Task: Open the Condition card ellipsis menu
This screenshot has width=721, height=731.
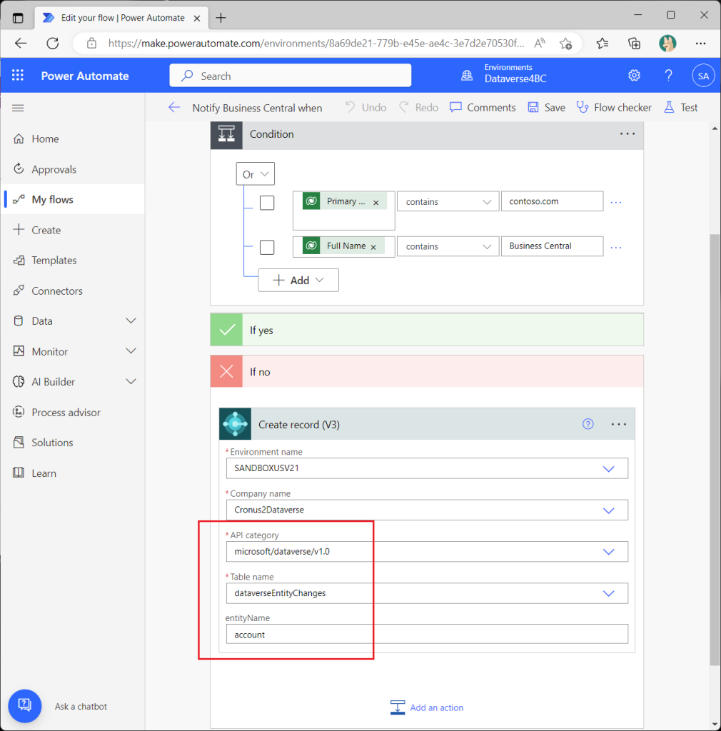Action: coord(627,134)
